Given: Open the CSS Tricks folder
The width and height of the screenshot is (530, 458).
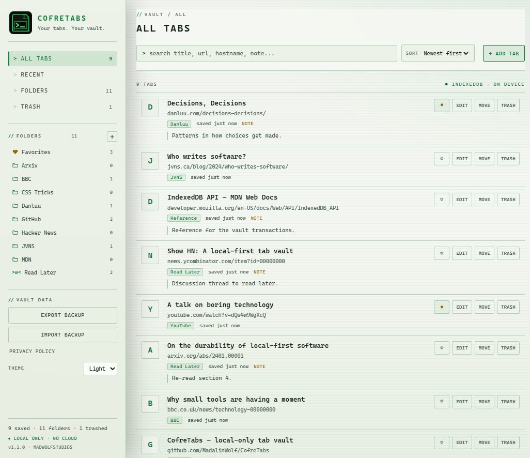Looking at the screenshot, I should [x=63, y=192].
